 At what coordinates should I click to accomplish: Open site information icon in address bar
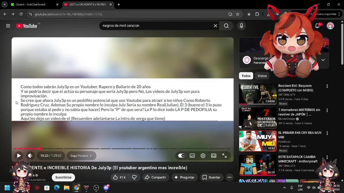point(30,14)
